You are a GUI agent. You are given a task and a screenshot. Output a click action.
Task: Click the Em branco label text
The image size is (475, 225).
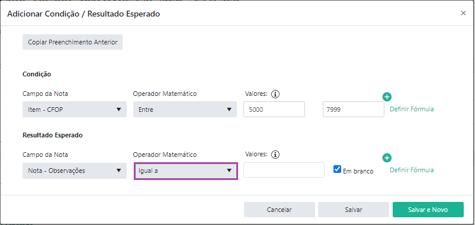(358, 171)
